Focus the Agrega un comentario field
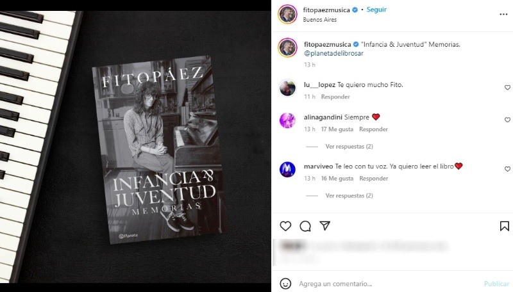Image resolution: width=513 pixels, height=292 pixels. [x=388, y=284]
